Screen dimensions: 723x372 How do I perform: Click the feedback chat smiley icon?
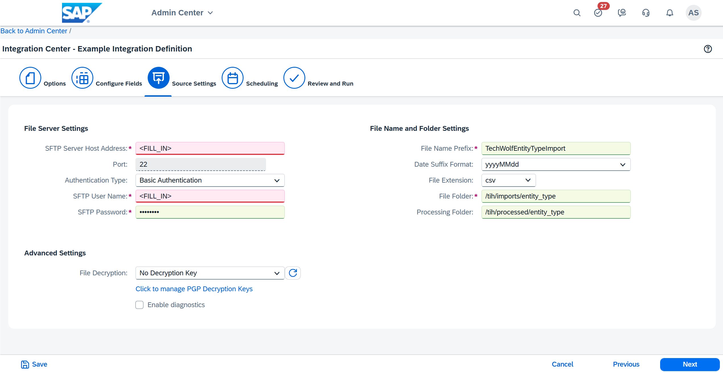coord(622,13)
